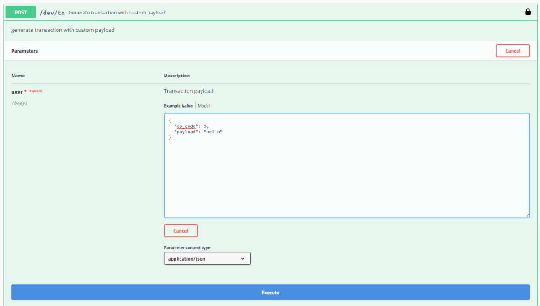Click the "(body)" parameter location label
Screen dimensions: 540x306
(19, 103)
